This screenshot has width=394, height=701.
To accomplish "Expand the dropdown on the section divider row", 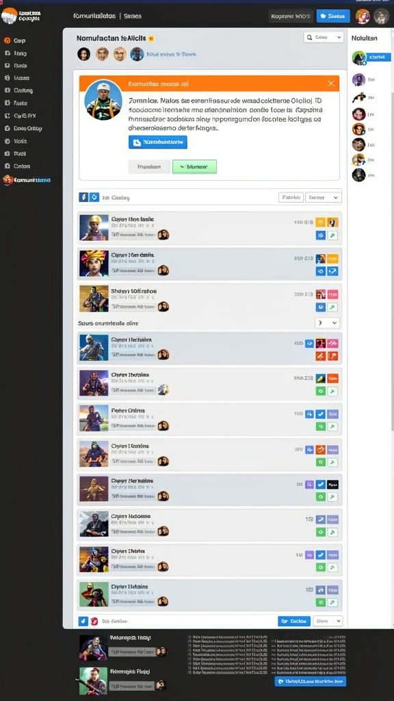I will [x=327, y=323].
